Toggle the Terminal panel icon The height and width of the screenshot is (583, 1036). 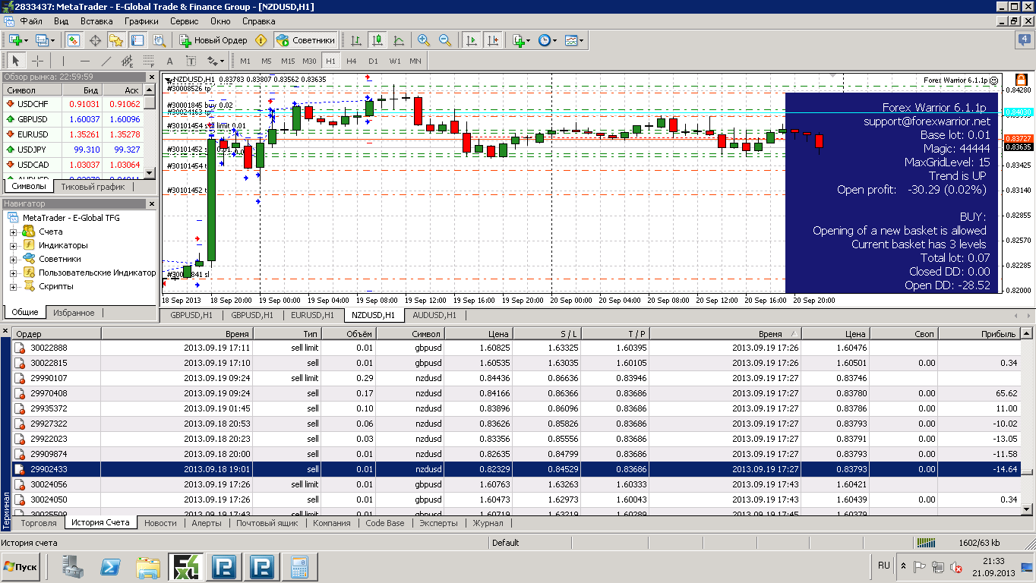point(137,40)
